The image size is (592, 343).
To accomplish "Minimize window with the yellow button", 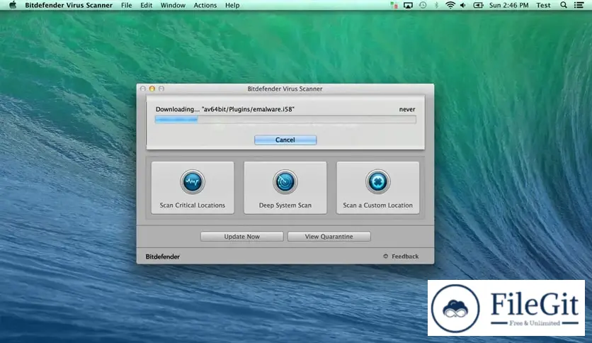I will [152, 89].
